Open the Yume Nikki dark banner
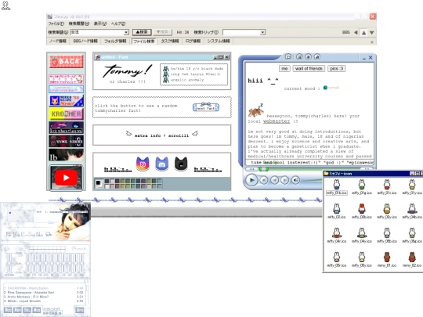 pyautogui.click(x=67, y=141)
